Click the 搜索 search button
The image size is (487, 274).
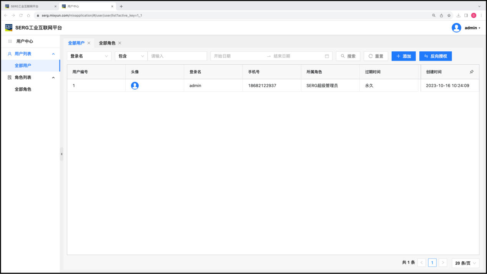point(348,56)
